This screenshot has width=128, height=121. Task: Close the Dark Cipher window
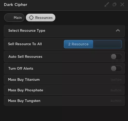click(122, 4)
